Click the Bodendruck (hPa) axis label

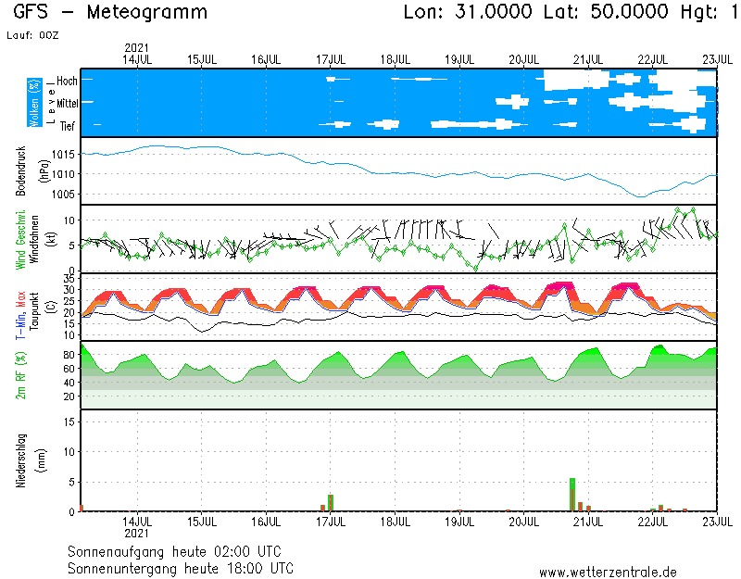pos(28,170)
